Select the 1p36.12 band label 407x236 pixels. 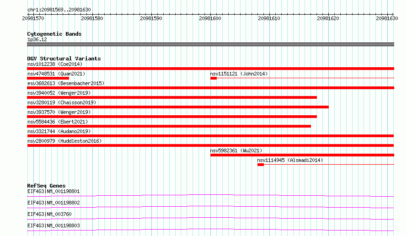point(37,39)
